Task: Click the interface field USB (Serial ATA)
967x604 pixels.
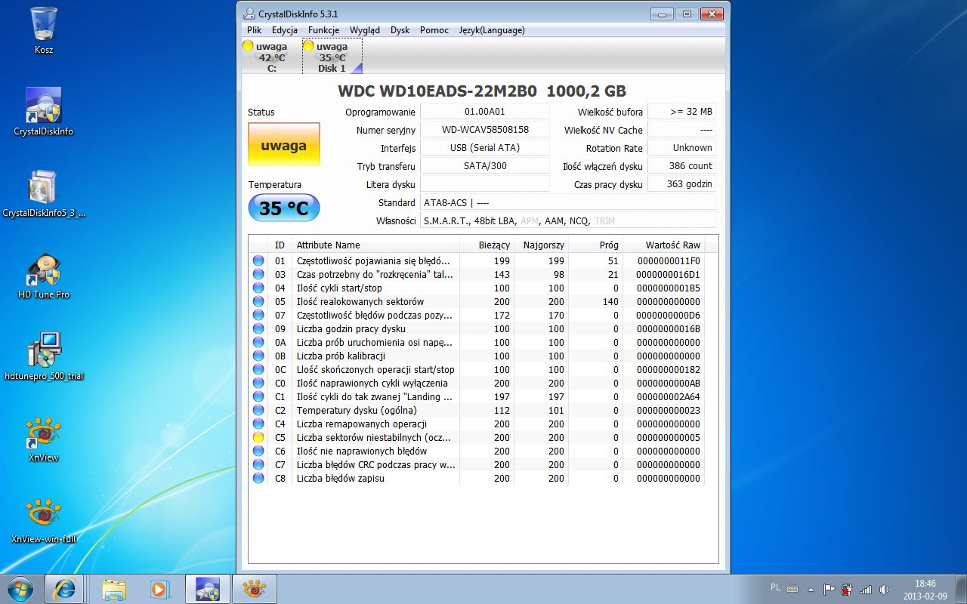Action: pyautogui.click(x=485, y=148)
